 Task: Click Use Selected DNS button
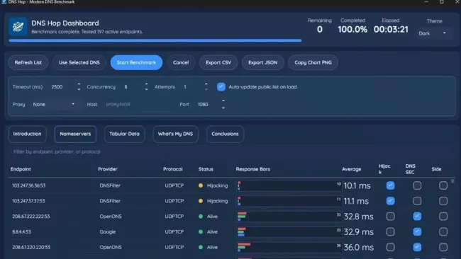click(79, 62)
